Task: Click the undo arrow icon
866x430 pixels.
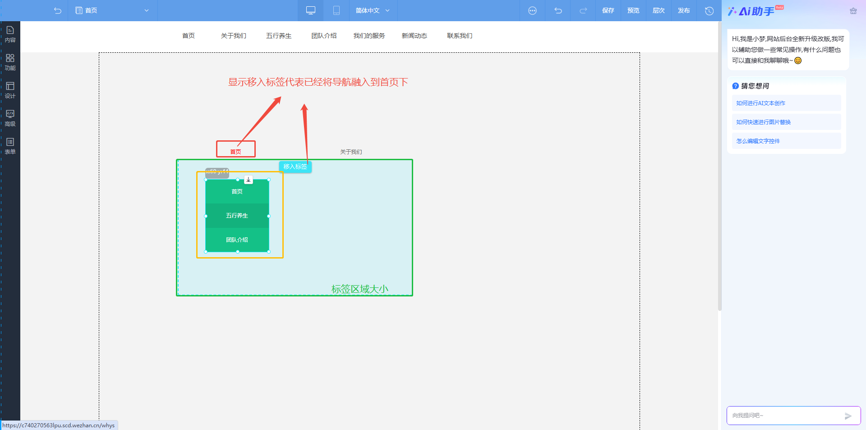Action: (x=558, y=10)
